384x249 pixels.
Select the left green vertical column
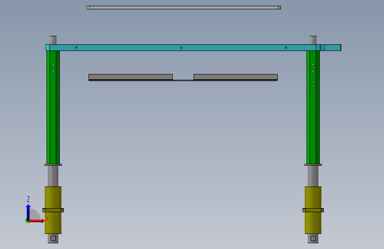click(x=53, y=107)
